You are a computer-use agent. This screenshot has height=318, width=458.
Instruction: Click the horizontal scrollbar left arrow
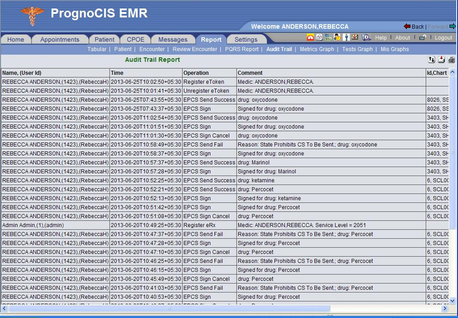pos(4,308)
